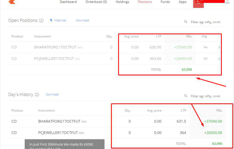Download the Day's History list

(x=52, y=95)
